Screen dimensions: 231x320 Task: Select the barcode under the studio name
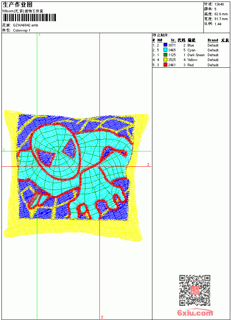(x=29, y=18)
